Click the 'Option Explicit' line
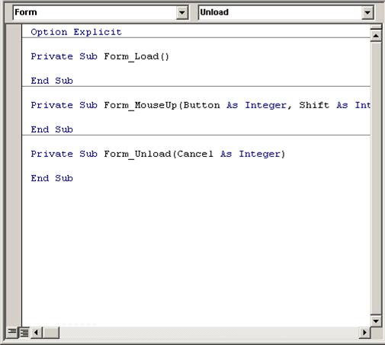The height and width of the screenshot is (345, 385). pos(76,32)
